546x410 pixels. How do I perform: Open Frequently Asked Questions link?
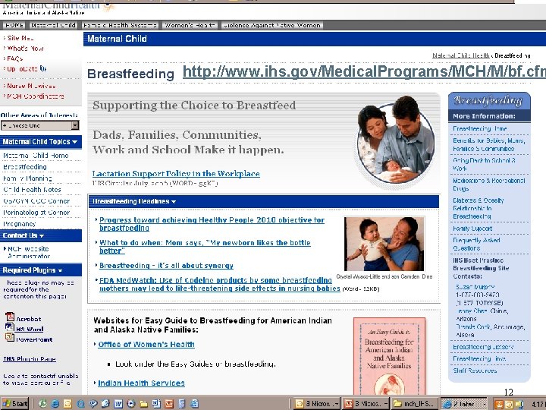(476, 244)
